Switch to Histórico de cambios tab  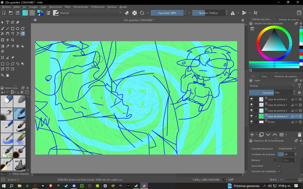pyautogui.click(x=287, y=76)
